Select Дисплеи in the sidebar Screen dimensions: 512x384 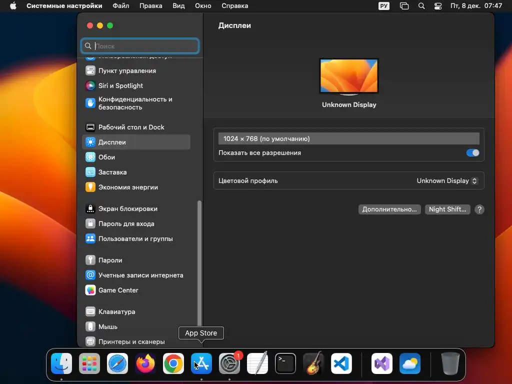tap(136, 142)
